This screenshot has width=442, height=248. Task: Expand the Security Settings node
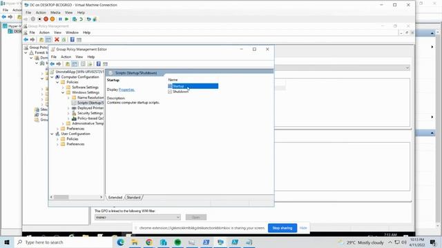[x=68, y=113]
